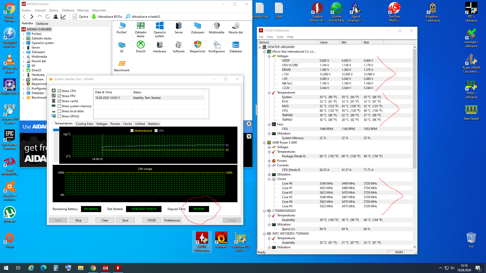486x273 pixels.
Task: Click the AIDA64 toolbar graph icon
Action: tap(63, 17)
